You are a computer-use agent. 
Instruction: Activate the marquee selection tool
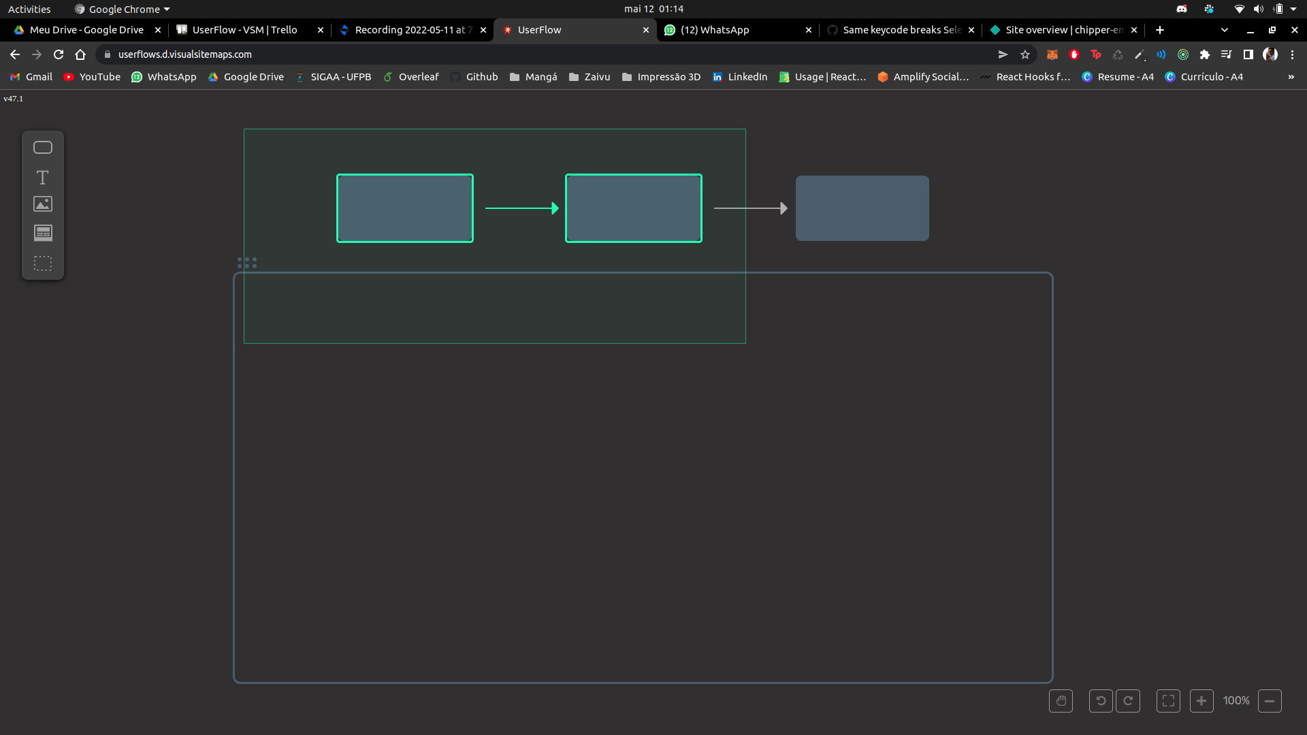coord(42,263)
